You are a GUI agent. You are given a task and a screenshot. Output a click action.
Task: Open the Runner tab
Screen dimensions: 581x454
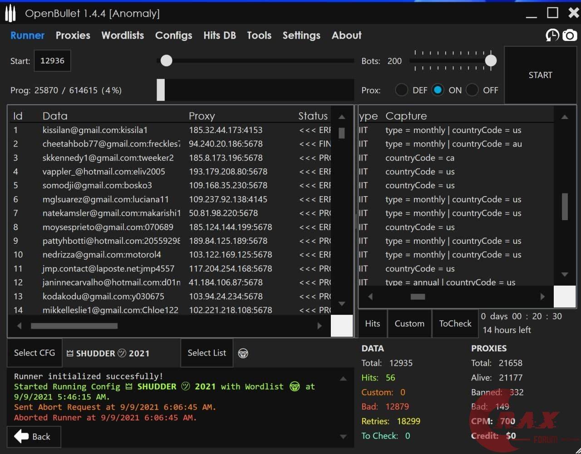click(28, 35)
